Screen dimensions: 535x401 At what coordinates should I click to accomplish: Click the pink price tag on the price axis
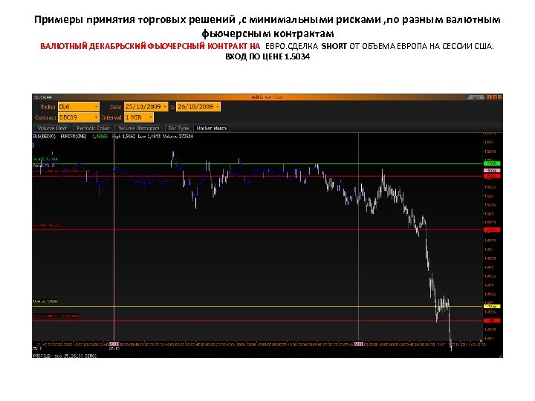click(x=492, y=170)
